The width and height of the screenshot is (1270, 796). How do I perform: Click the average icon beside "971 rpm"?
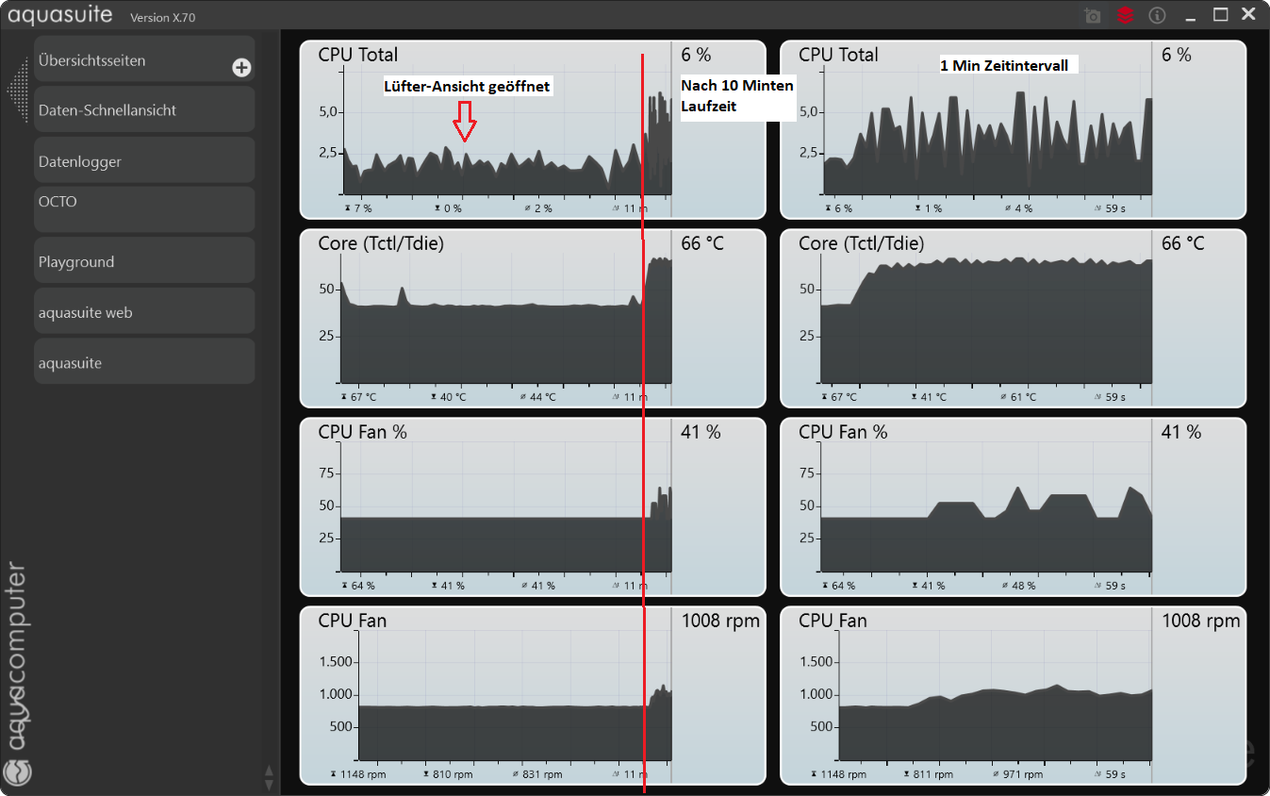pyautogui.click(x=997, y=774)
